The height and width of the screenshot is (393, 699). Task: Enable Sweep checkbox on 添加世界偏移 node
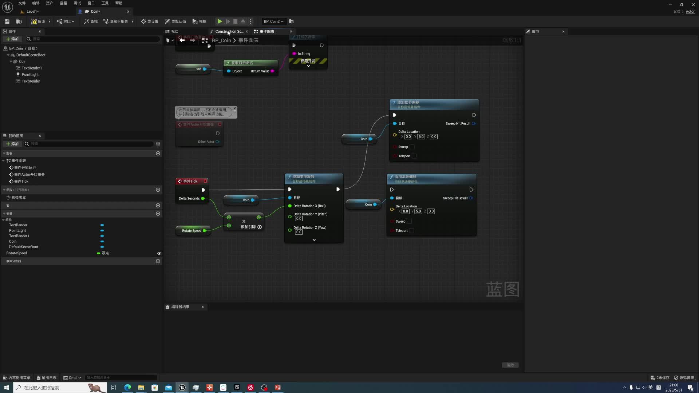412,147
